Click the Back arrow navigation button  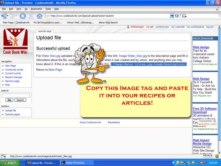click(4, 16)
